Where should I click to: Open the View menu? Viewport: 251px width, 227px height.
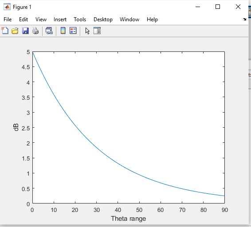41,20
